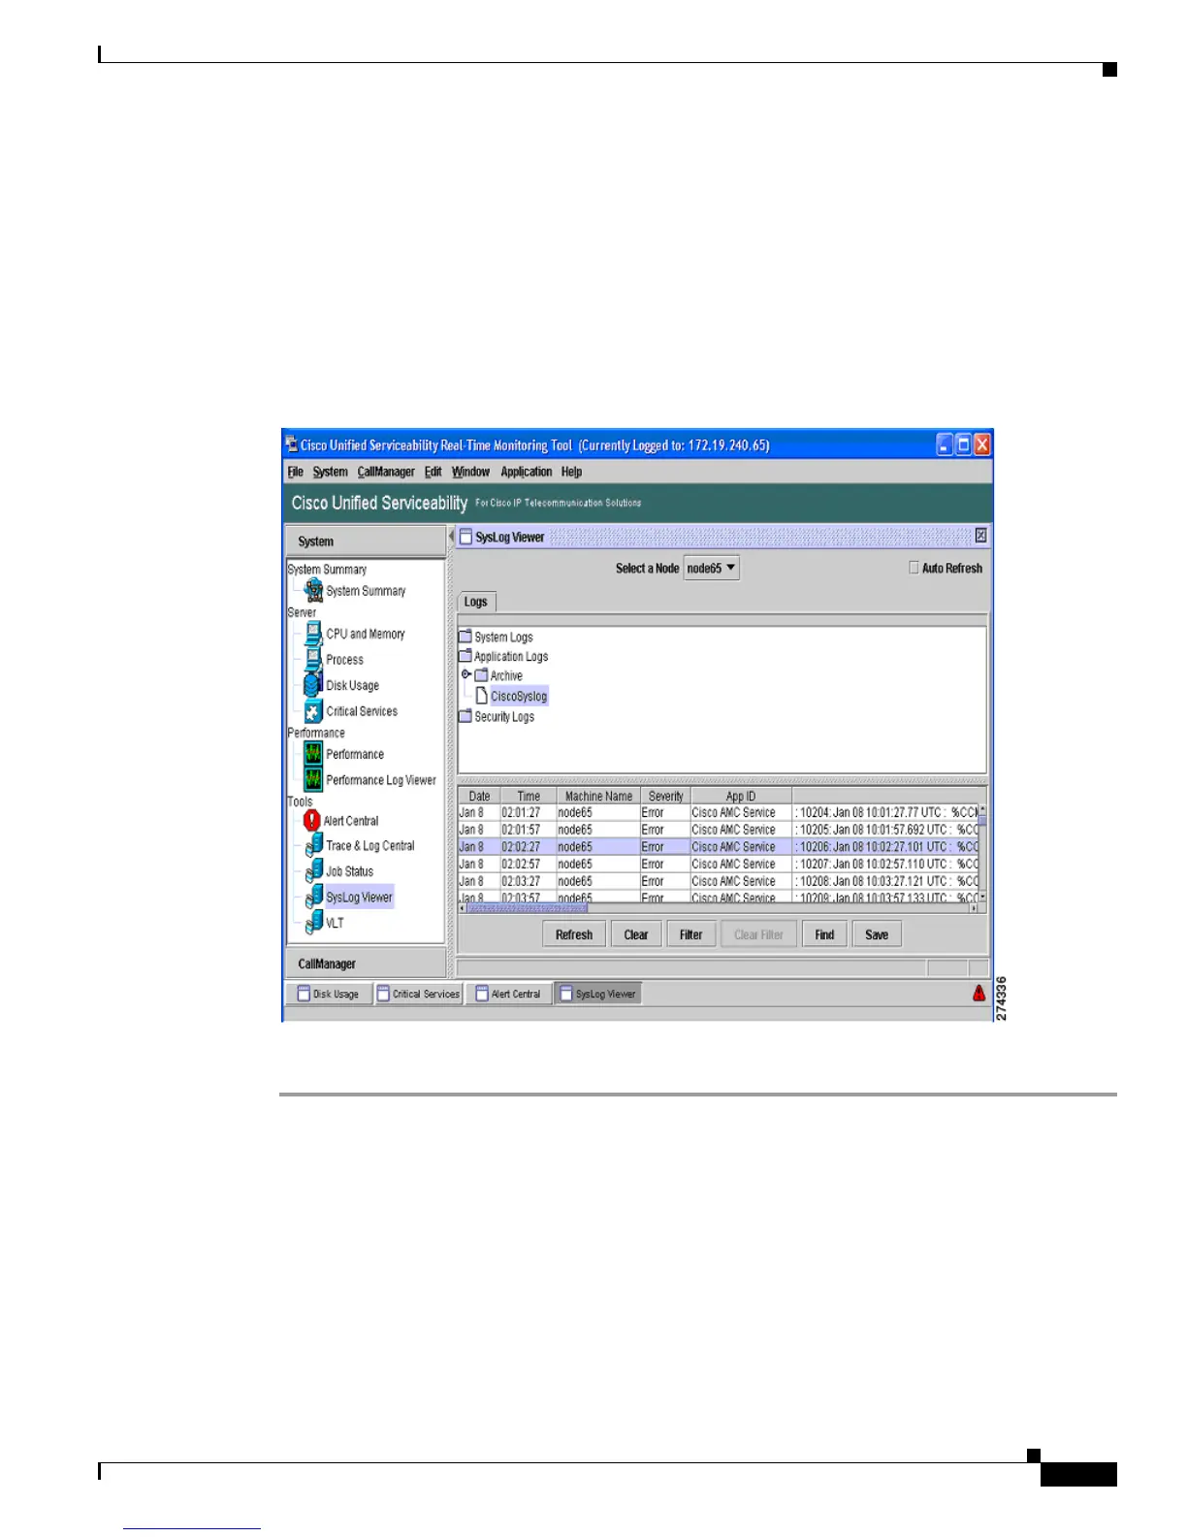Switch to the SysLog Viewer bottom tab
This screenshot has width=1187, height=1537.
597,994
